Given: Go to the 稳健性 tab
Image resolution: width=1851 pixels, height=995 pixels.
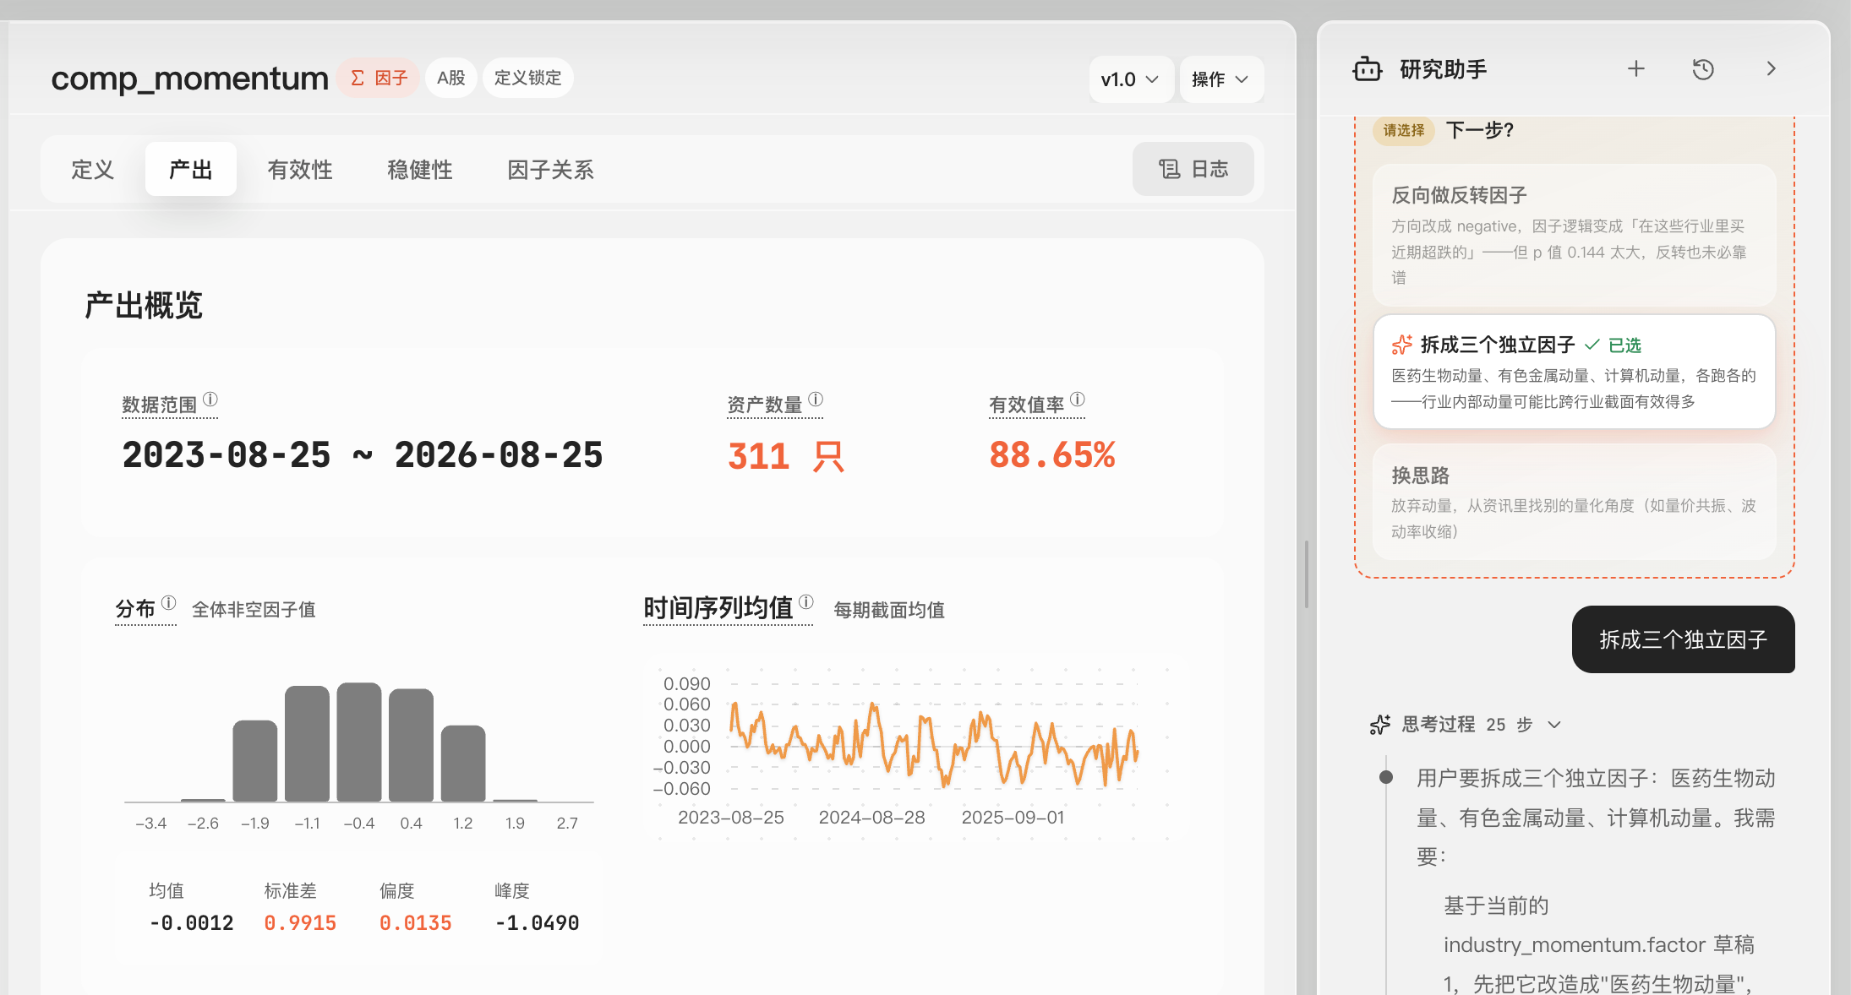Looking at the screenshot, I should coord(420,170).
